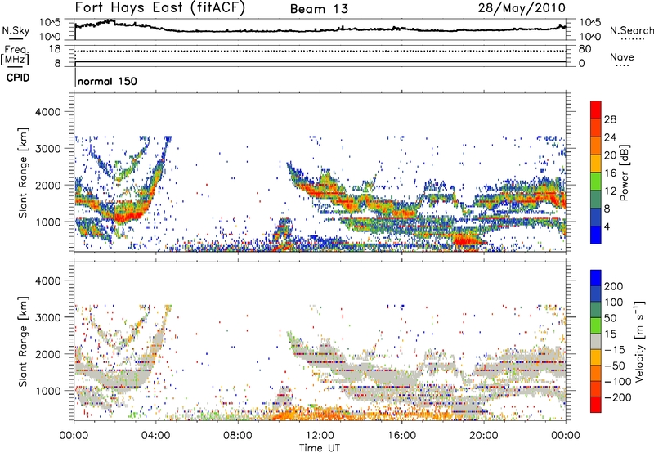Image resolution: width=654 pixels, height=453 pixels.
Task: Click the '10^0' label beside N.Search
Action: tap(589, 37)
